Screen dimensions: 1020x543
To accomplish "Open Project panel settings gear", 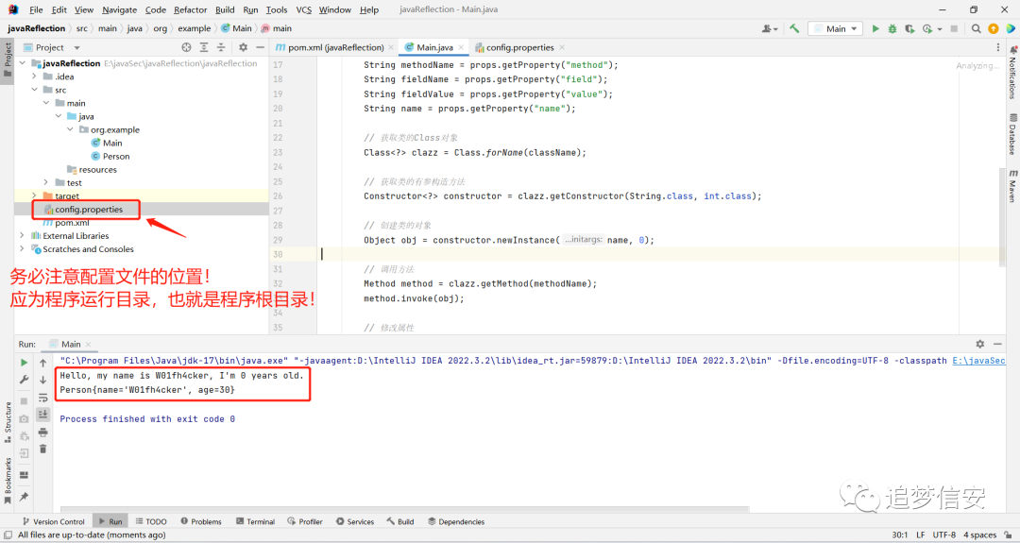I will coord(243,47).
